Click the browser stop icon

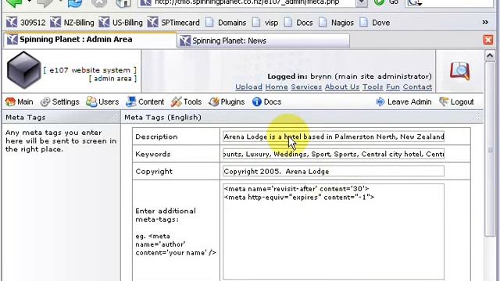click(x=99, y=3)
